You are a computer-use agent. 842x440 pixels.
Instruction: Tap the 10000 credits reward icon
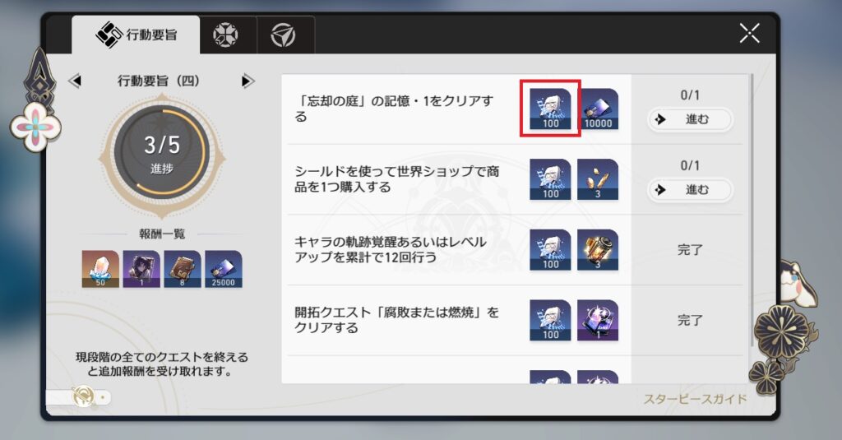coord(598,109)
